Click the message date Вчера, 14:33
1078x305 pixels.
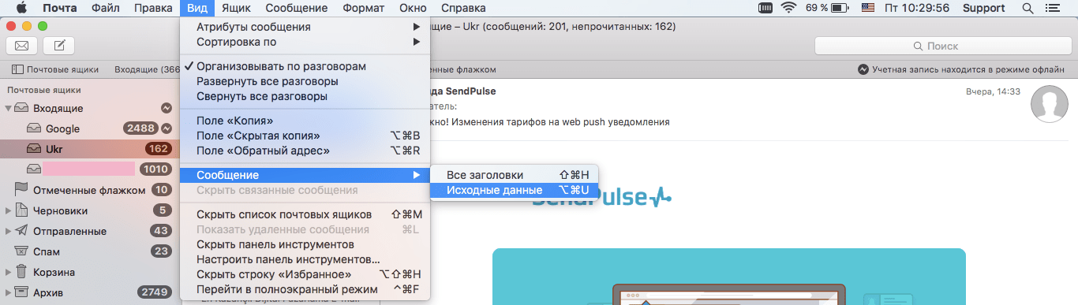(x=993, y=91)
